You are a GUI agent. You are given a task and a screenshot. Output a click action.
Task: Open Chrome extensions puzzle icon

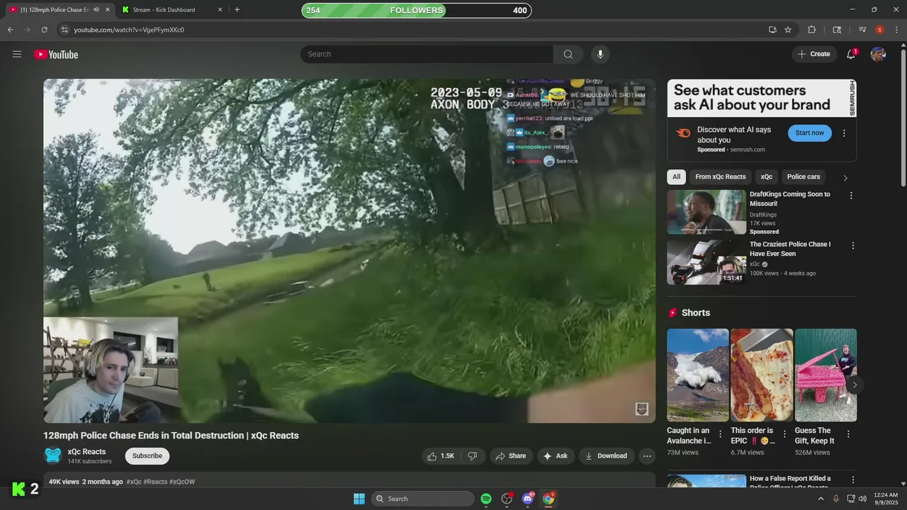pos(812,30)
